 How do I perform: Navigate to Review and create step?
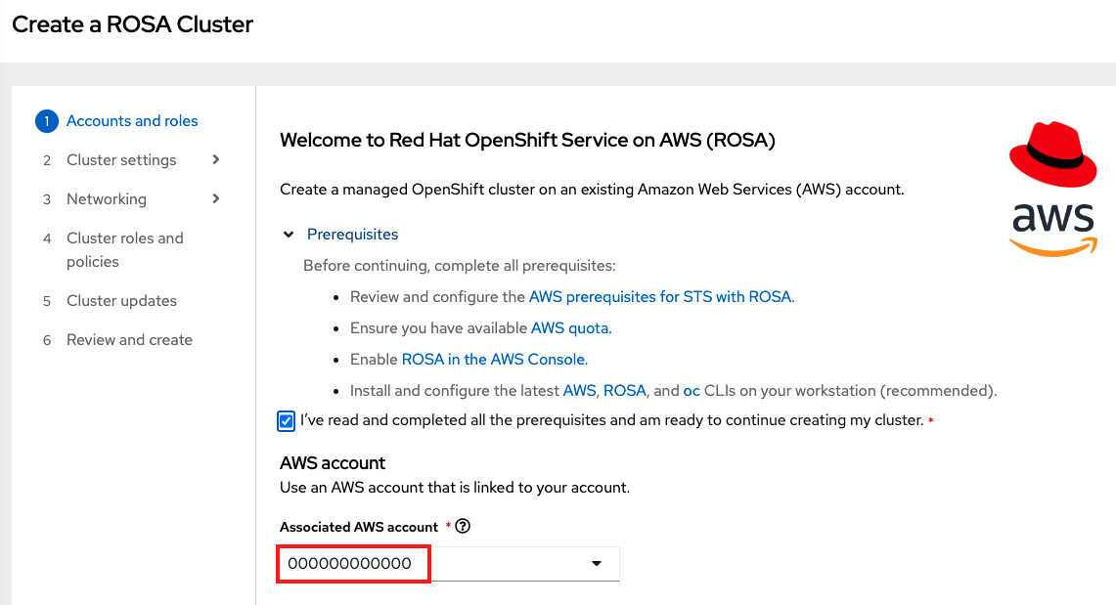pyautogui.click(x=129, y=340)
